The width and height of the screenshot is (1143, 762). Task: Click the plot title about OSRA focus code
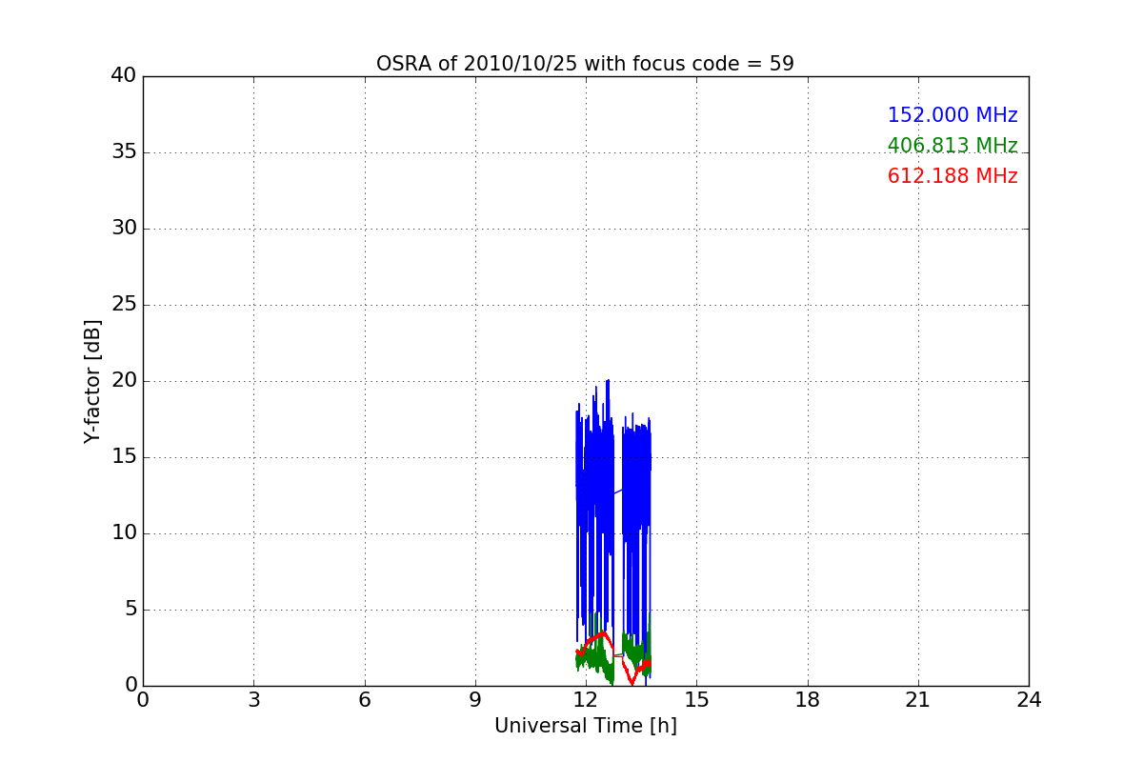point(585,64)
